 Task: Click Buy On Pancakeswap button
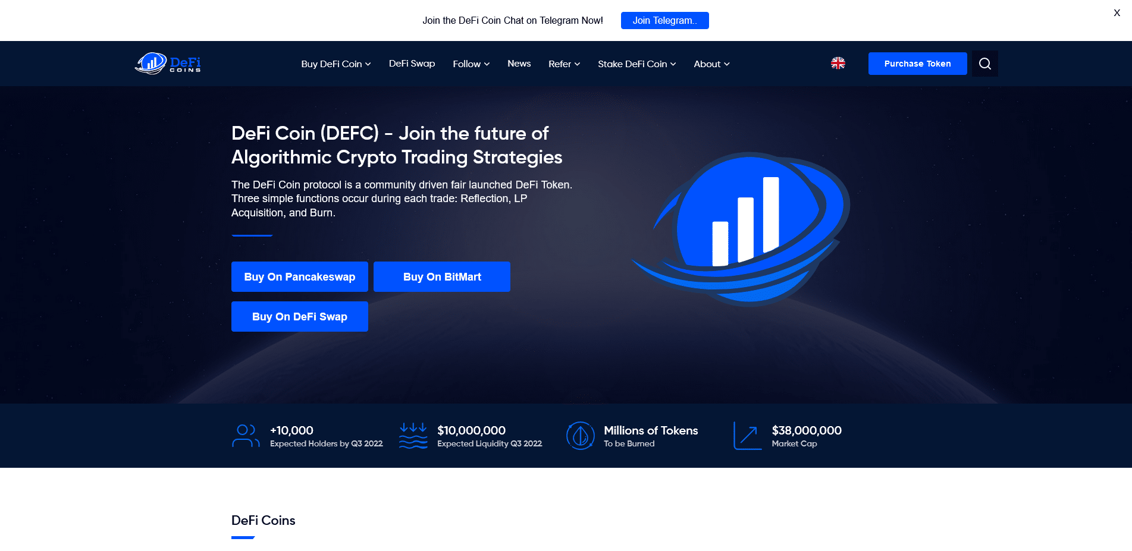point(300,277)
